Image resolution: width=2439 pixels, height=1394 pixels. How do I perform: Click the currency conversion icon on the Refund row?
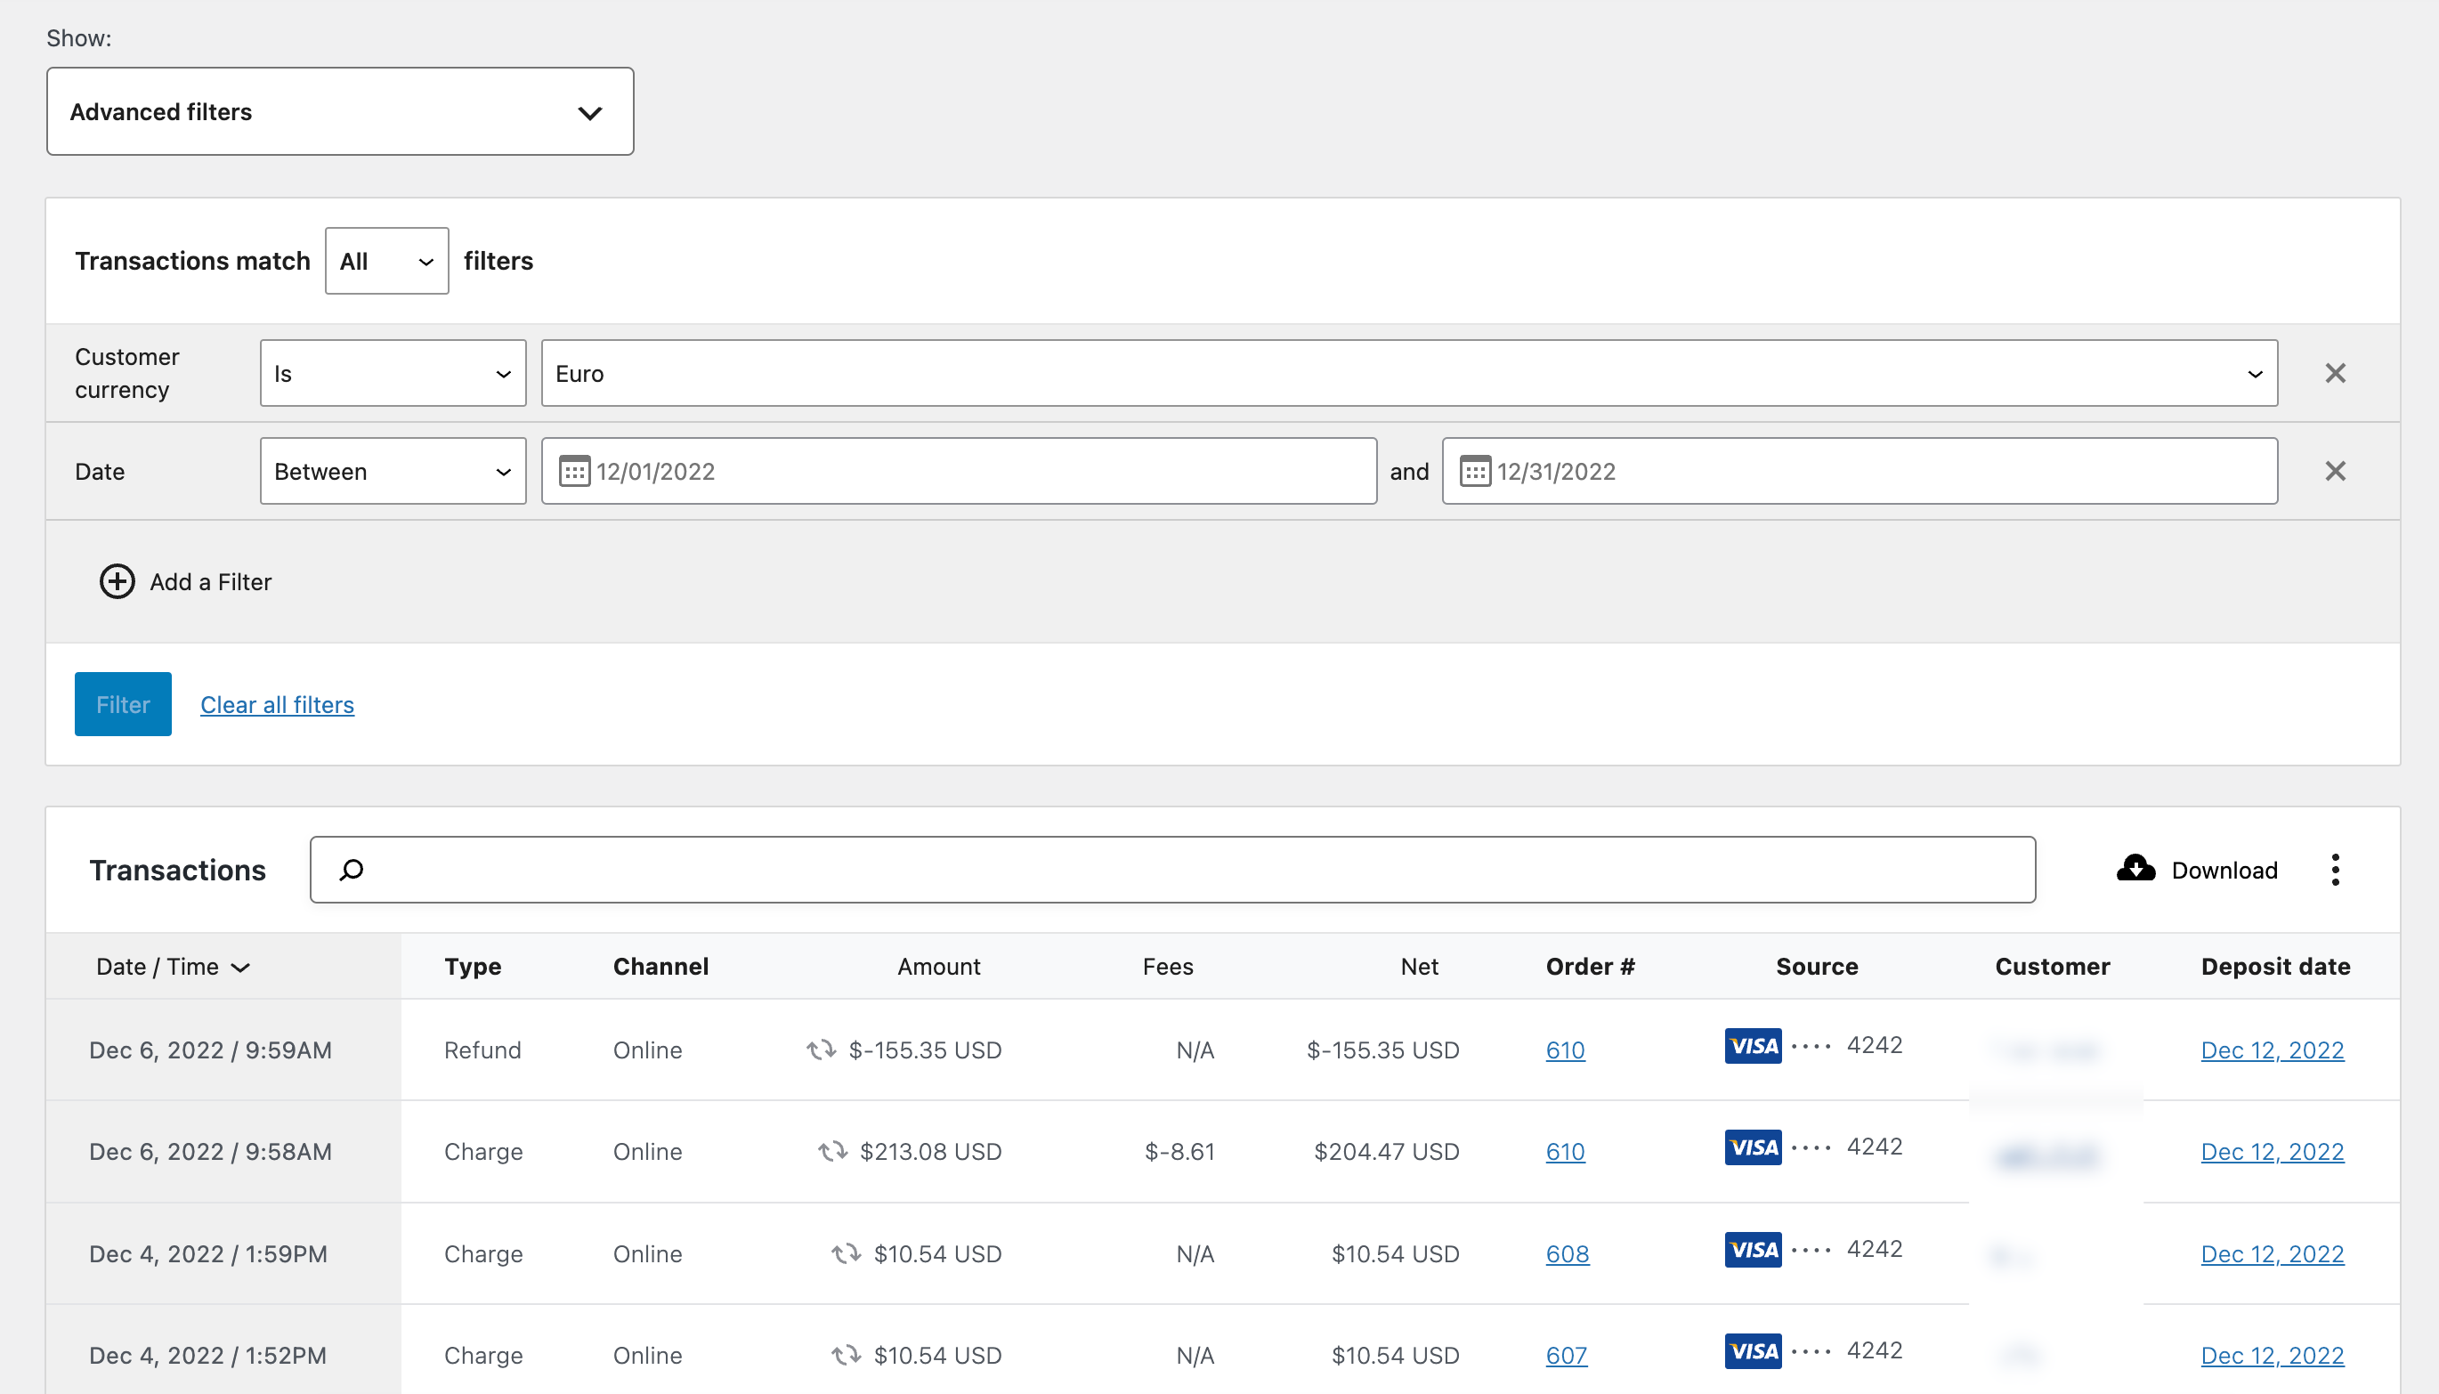pos(821,1050)
